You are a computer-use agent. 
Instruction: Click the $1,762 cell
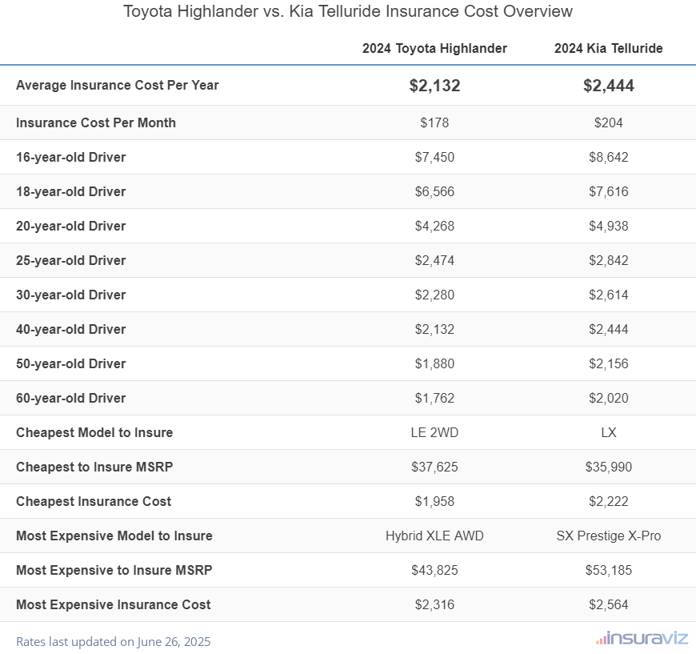click(x=434, y=398)
